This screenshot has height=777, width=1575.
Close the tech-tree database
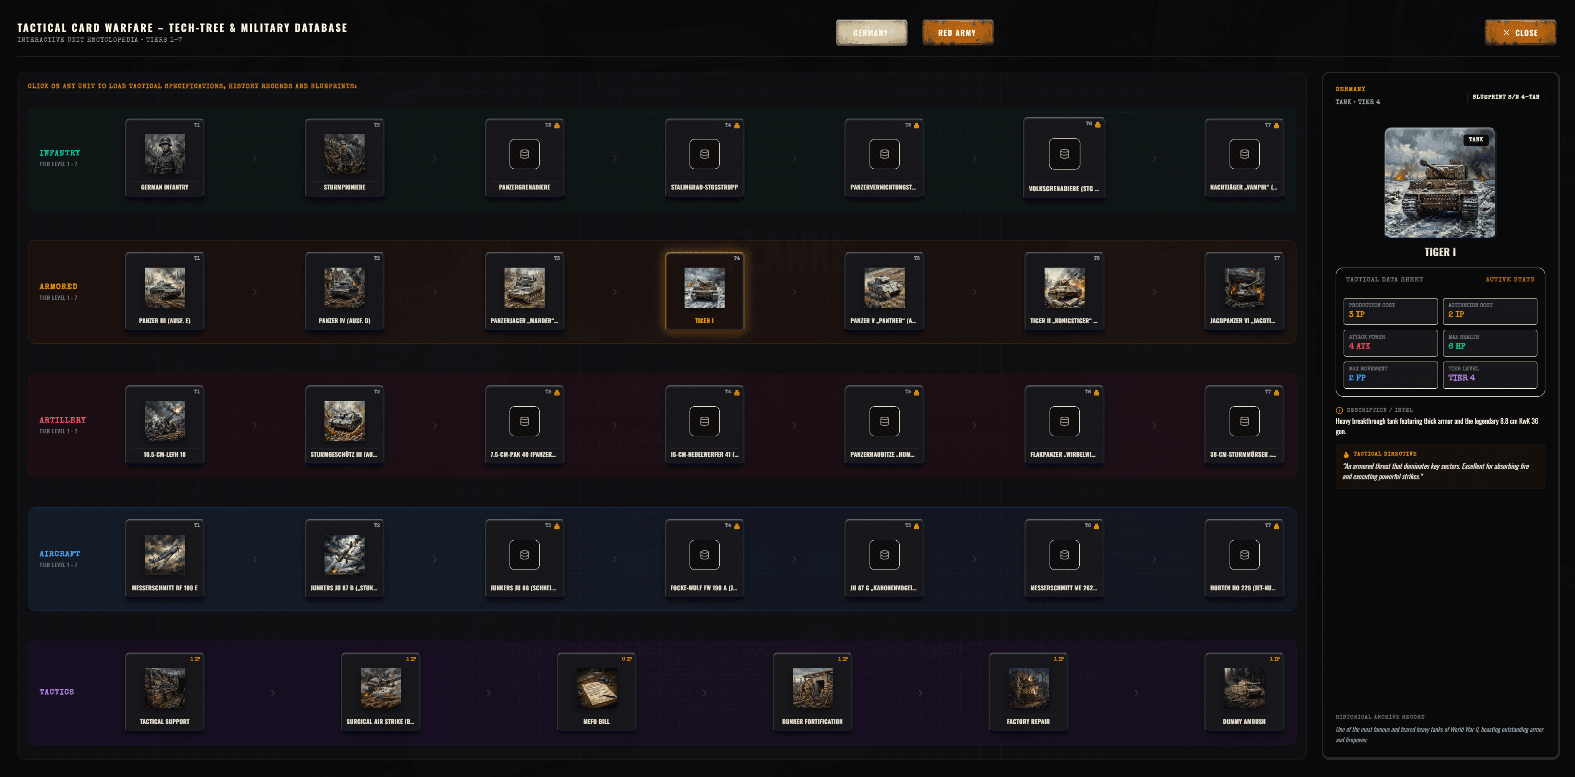pos(1521,33)
